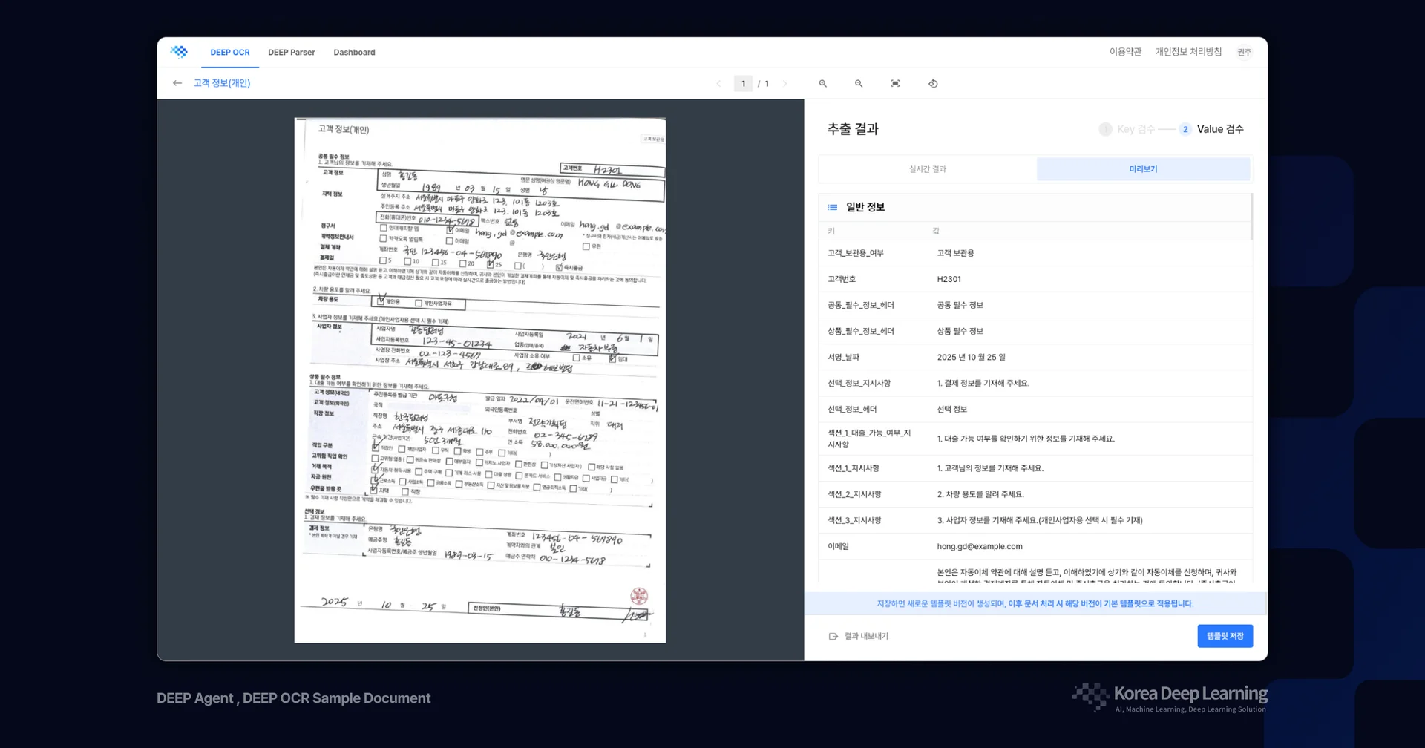
Task: Click the DEEP OCR logo icon top-left
Action: click(x=179, y=51)
